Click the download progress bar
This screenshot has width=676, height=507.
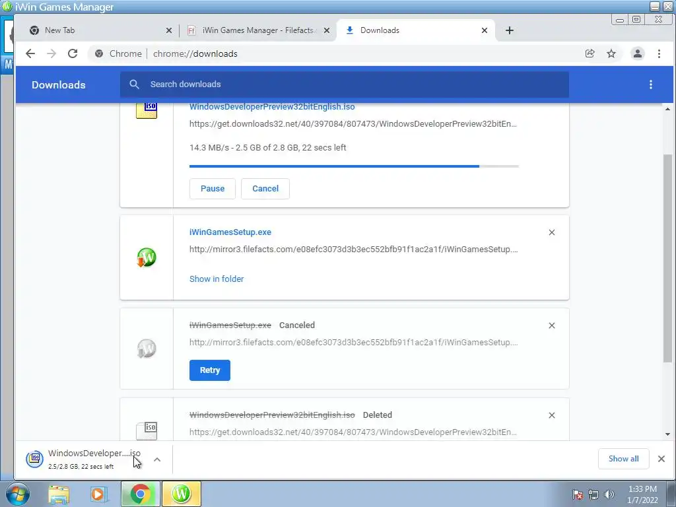pos(354,166)
